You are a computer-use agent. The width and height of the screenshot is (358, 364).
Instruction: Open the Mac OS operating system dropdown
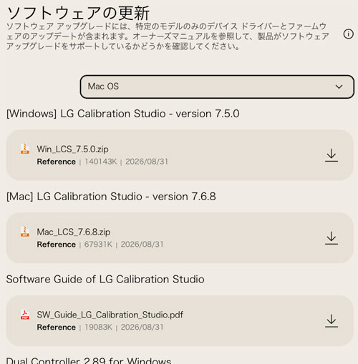(217, 87)
